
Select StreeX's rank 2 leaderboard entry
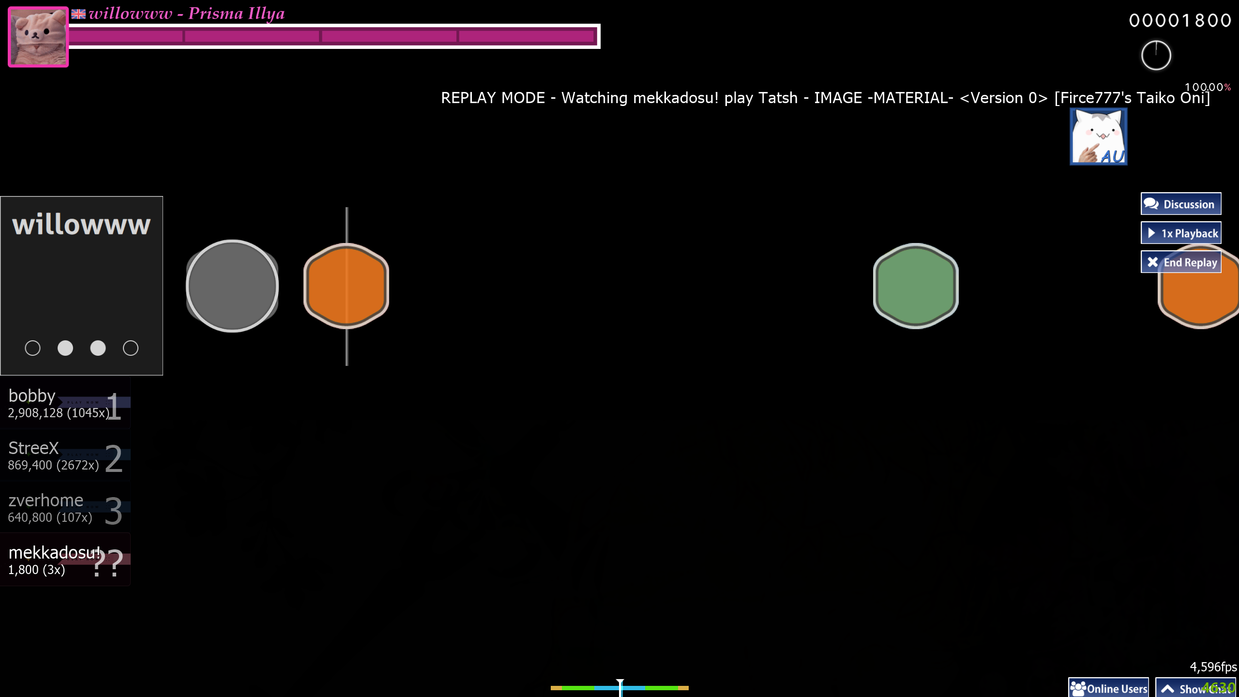(65, 456)
